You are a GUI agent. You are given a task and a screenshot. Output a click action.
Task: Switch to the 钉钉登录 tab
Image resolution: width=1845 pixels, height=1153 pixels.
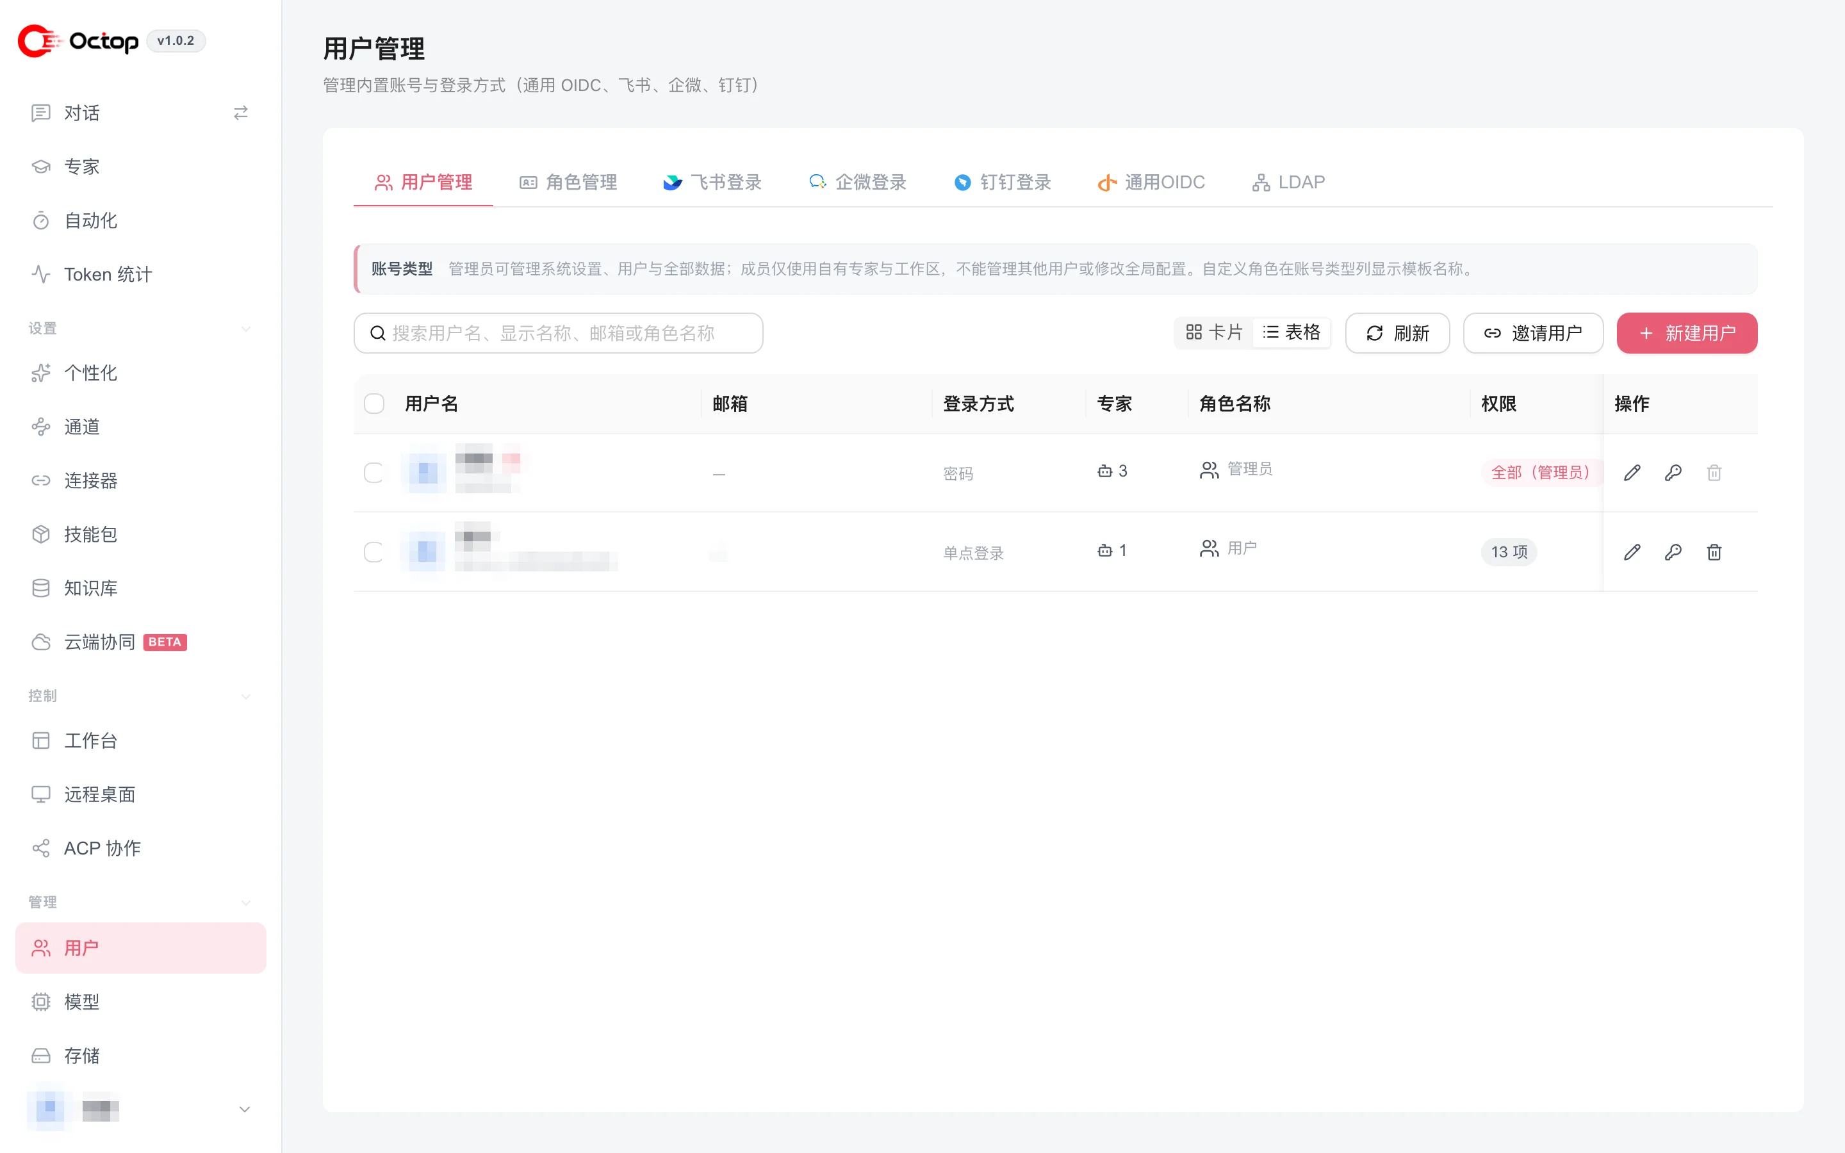tap(1002, 183)
